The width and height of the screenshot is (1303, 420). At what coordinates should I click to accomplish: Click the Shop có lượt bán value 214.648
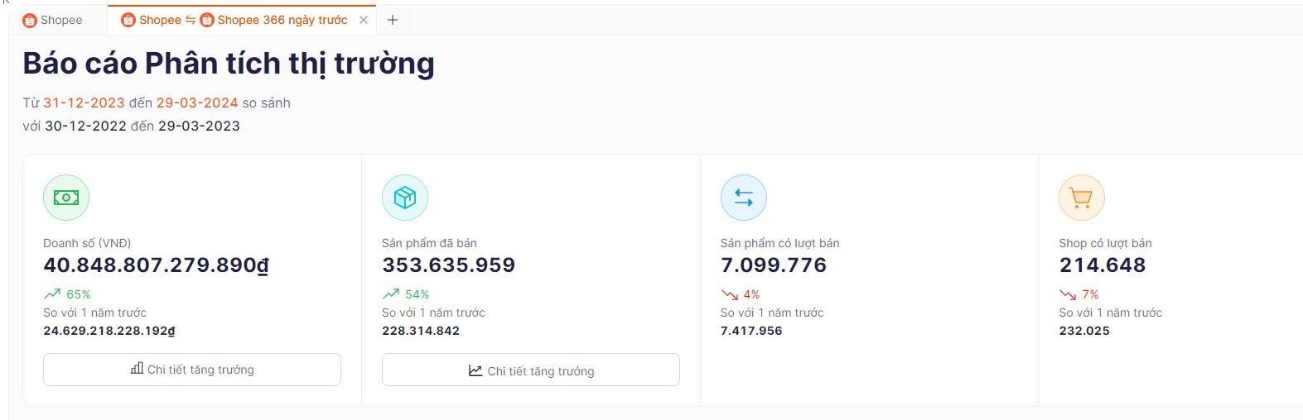tap(1103, 265)
